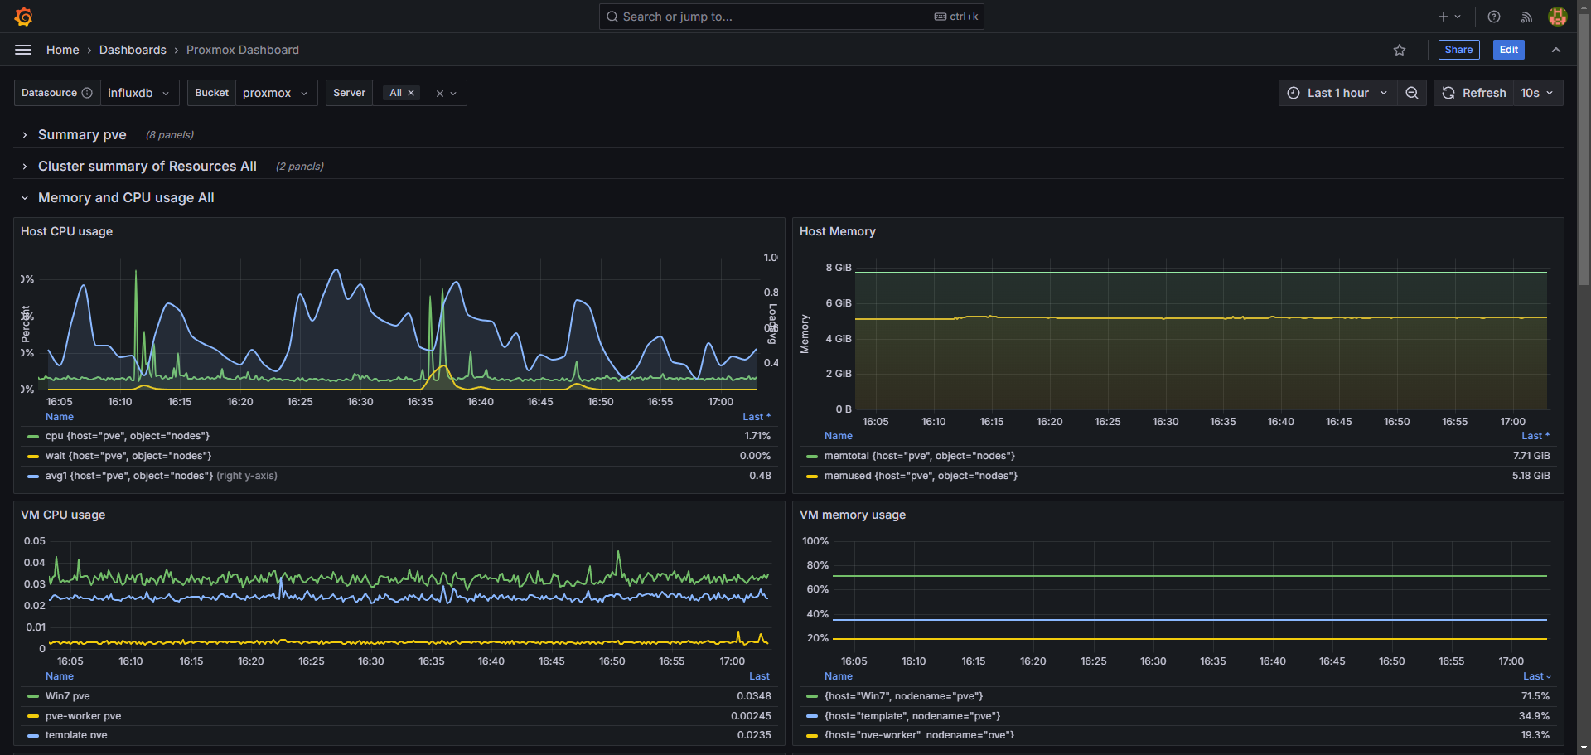The image size is (1591, 755).
Task: Go to Dashboards in breadcrumb
Action: coord(133,50)
